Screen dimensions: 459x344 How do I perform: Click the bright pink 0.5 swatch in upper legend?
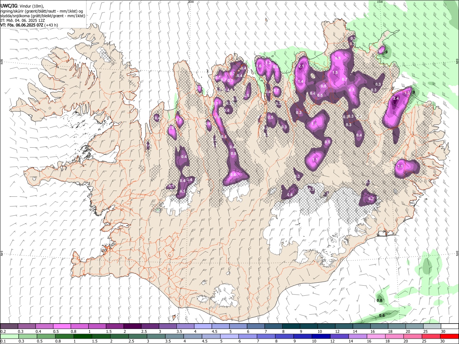click(62, 326)
